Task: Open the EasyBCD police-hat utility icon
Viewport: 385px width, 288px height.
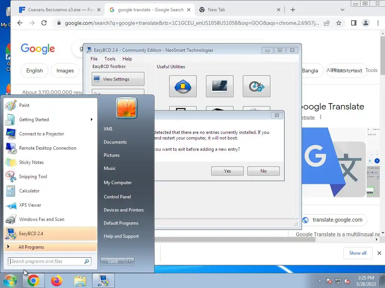Action: click(183, 86)
